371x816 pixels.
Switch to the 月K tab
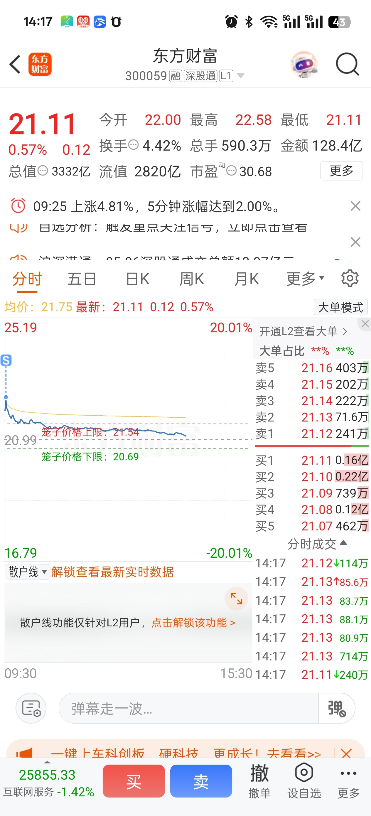tap(247, 279)
